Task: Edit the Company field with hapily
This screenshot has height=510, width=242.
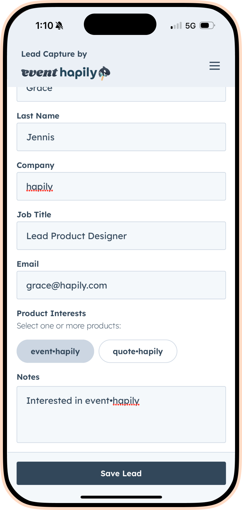Action: (121, 186)
